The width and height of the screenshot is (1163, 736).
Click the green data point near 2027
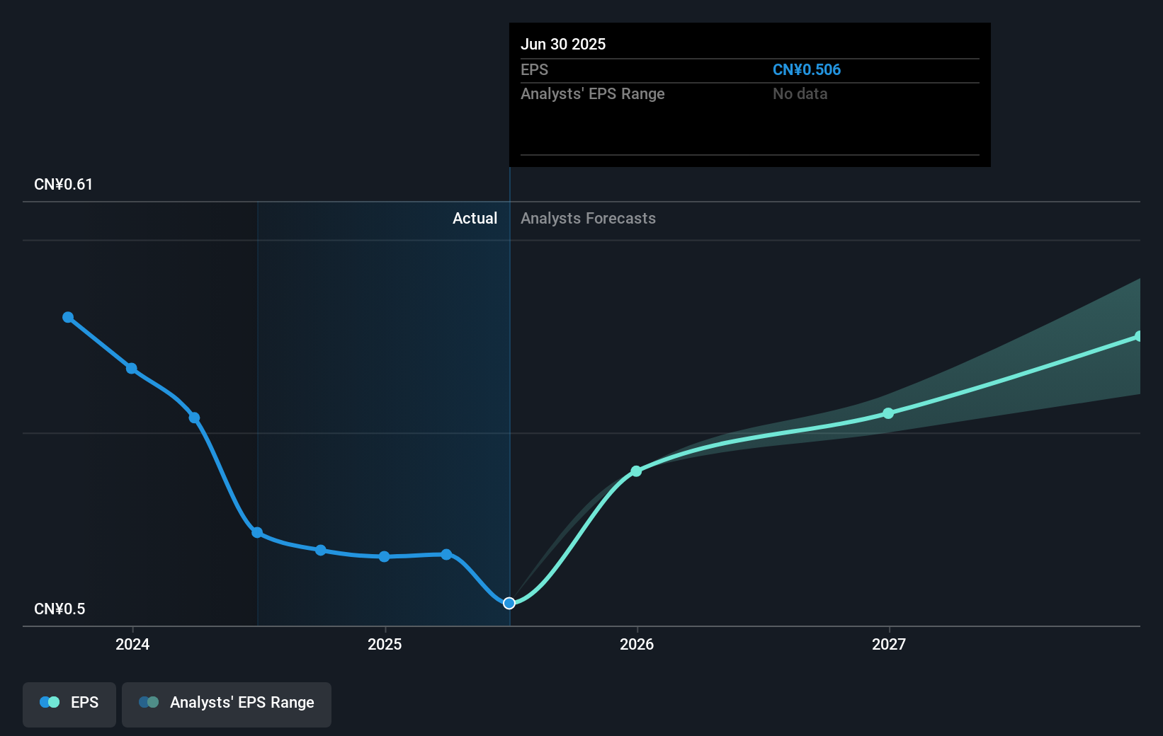(x=889, y=414)
